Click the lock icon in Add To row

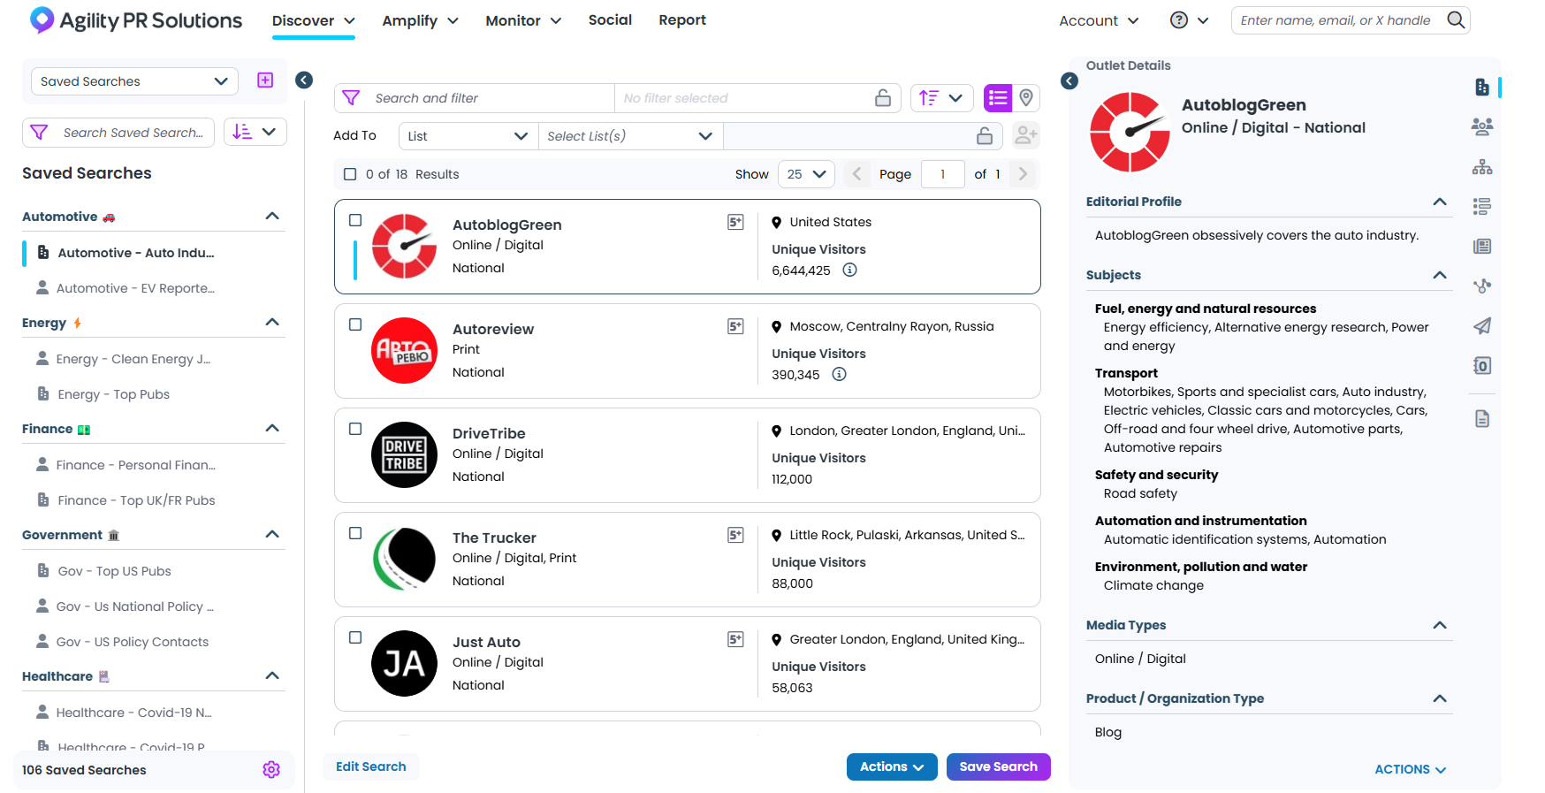985,135
